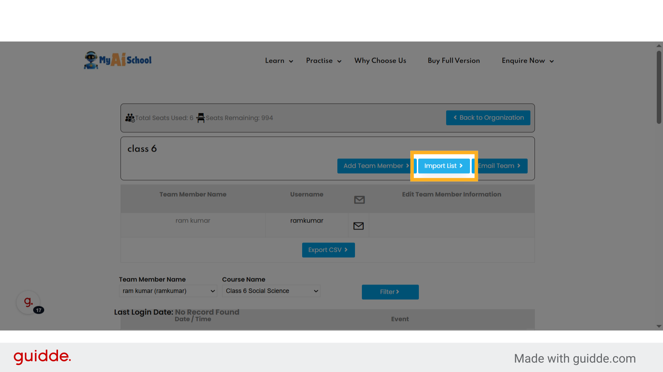Click the Import List button
The height and width of the screenshot is (372, 663).
(444, 166)
